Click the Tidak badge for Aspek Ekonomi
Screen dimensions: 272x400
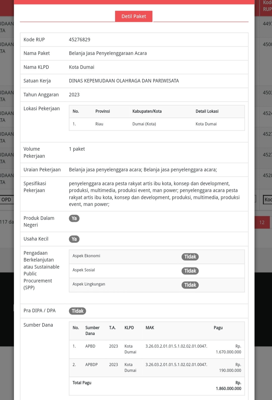(190, 257)
